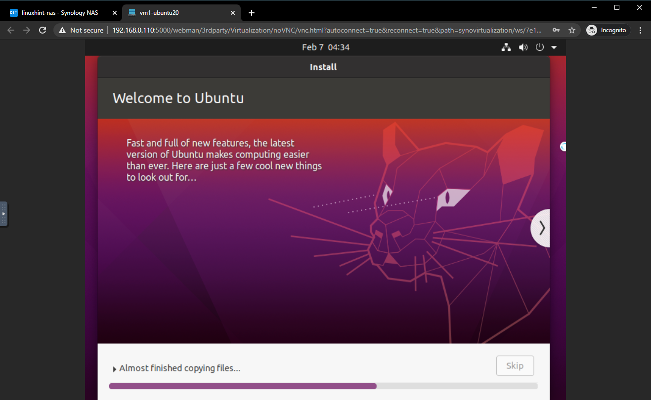Expand the Ubuntu system menu arrow
Image resolution: width=651 pixels, height=400 pixels.
pyautogui.click(x=554, y=47)
